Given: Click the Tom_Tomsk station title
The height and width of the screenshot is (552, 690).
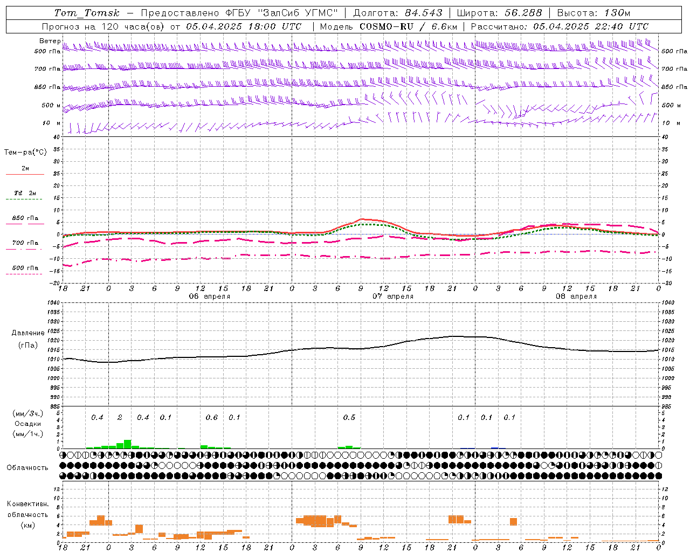Looking at the screenshot, I should coord(87,13).
